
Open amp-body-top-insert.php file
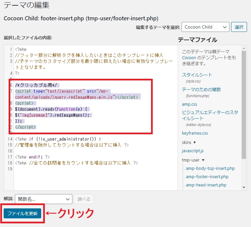pos(210,169)
